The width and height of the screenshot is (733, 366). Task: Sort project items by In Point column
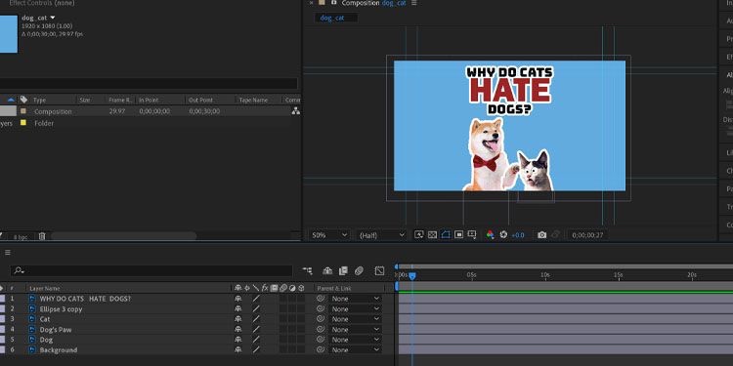coord(149,100)
